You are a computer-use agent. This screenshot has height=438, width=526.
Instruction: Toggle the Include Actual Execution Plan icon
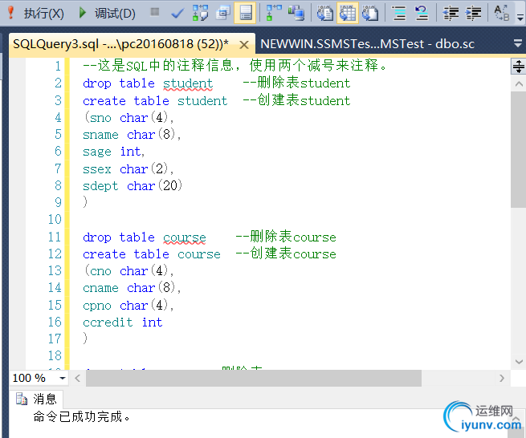click(x=274, y=13)
